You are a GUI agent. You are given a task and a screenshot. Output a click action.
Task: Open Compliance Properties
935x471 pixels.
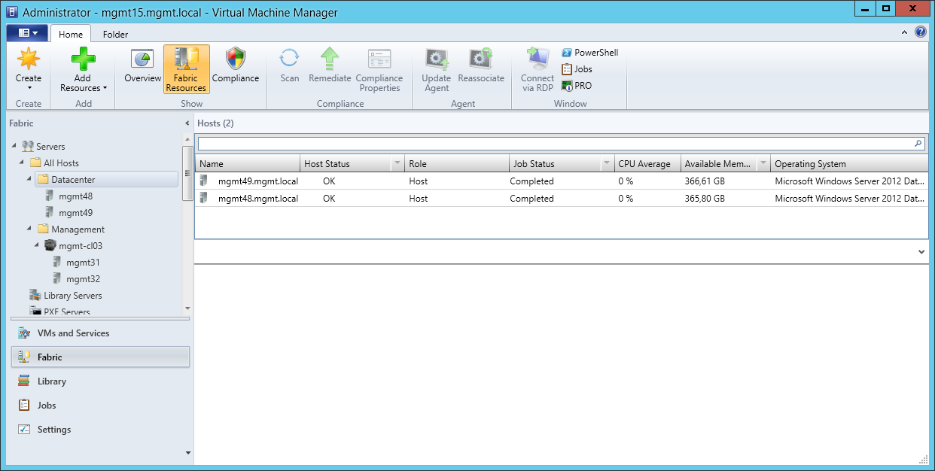(x=379, y=69)
